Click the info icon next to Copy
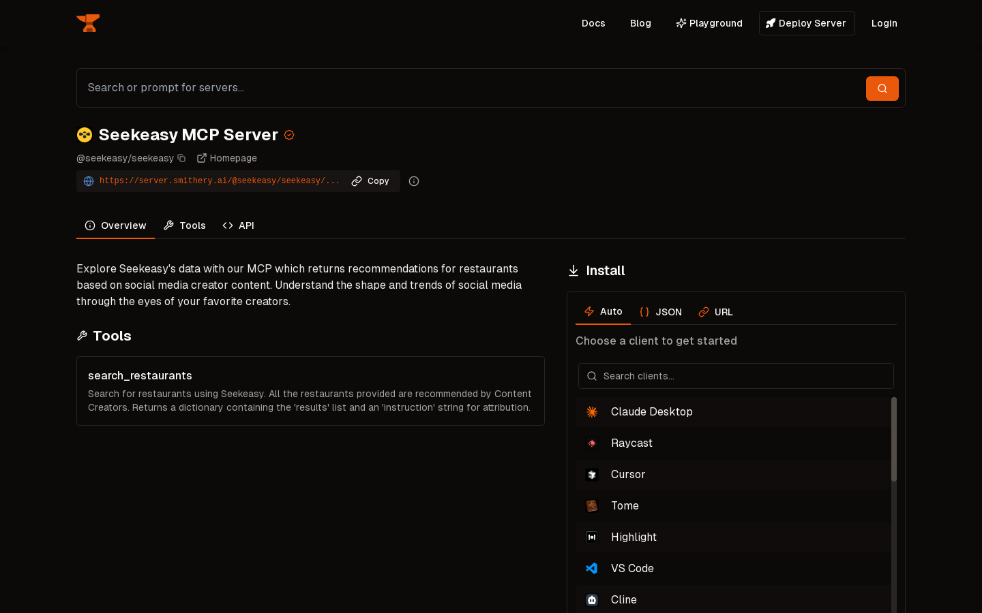Viewport: 982px width, 613px height. pyautogui.click(x=414, y=181)
